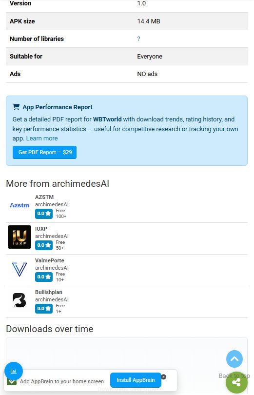Dismiss the Install AppBrain banner
Image resolution: width=254 pixels, height=395 pixels.
click(164, 377)
